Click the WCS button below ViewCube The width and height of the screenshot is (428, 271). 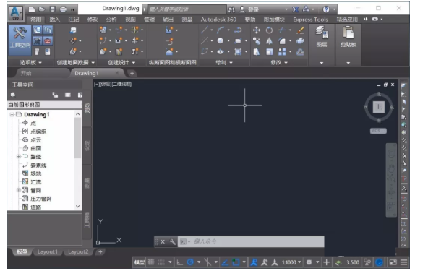coord(378,131)
